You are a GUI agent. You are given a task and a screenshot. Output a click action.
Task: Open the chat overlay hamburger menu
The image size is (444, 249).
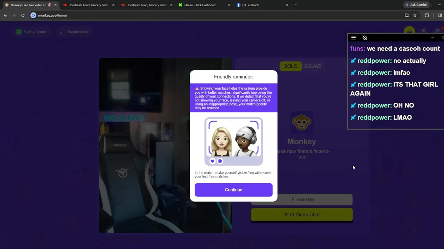click(x=353, y=38)
